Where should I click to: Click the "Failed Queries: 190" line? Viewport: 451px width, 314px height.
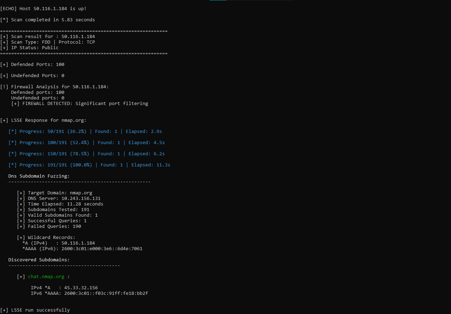click(x=49, y=226)
